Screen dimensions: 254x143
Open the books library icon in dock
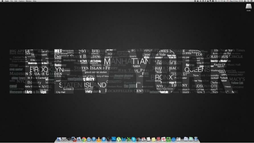click(138, 139)
